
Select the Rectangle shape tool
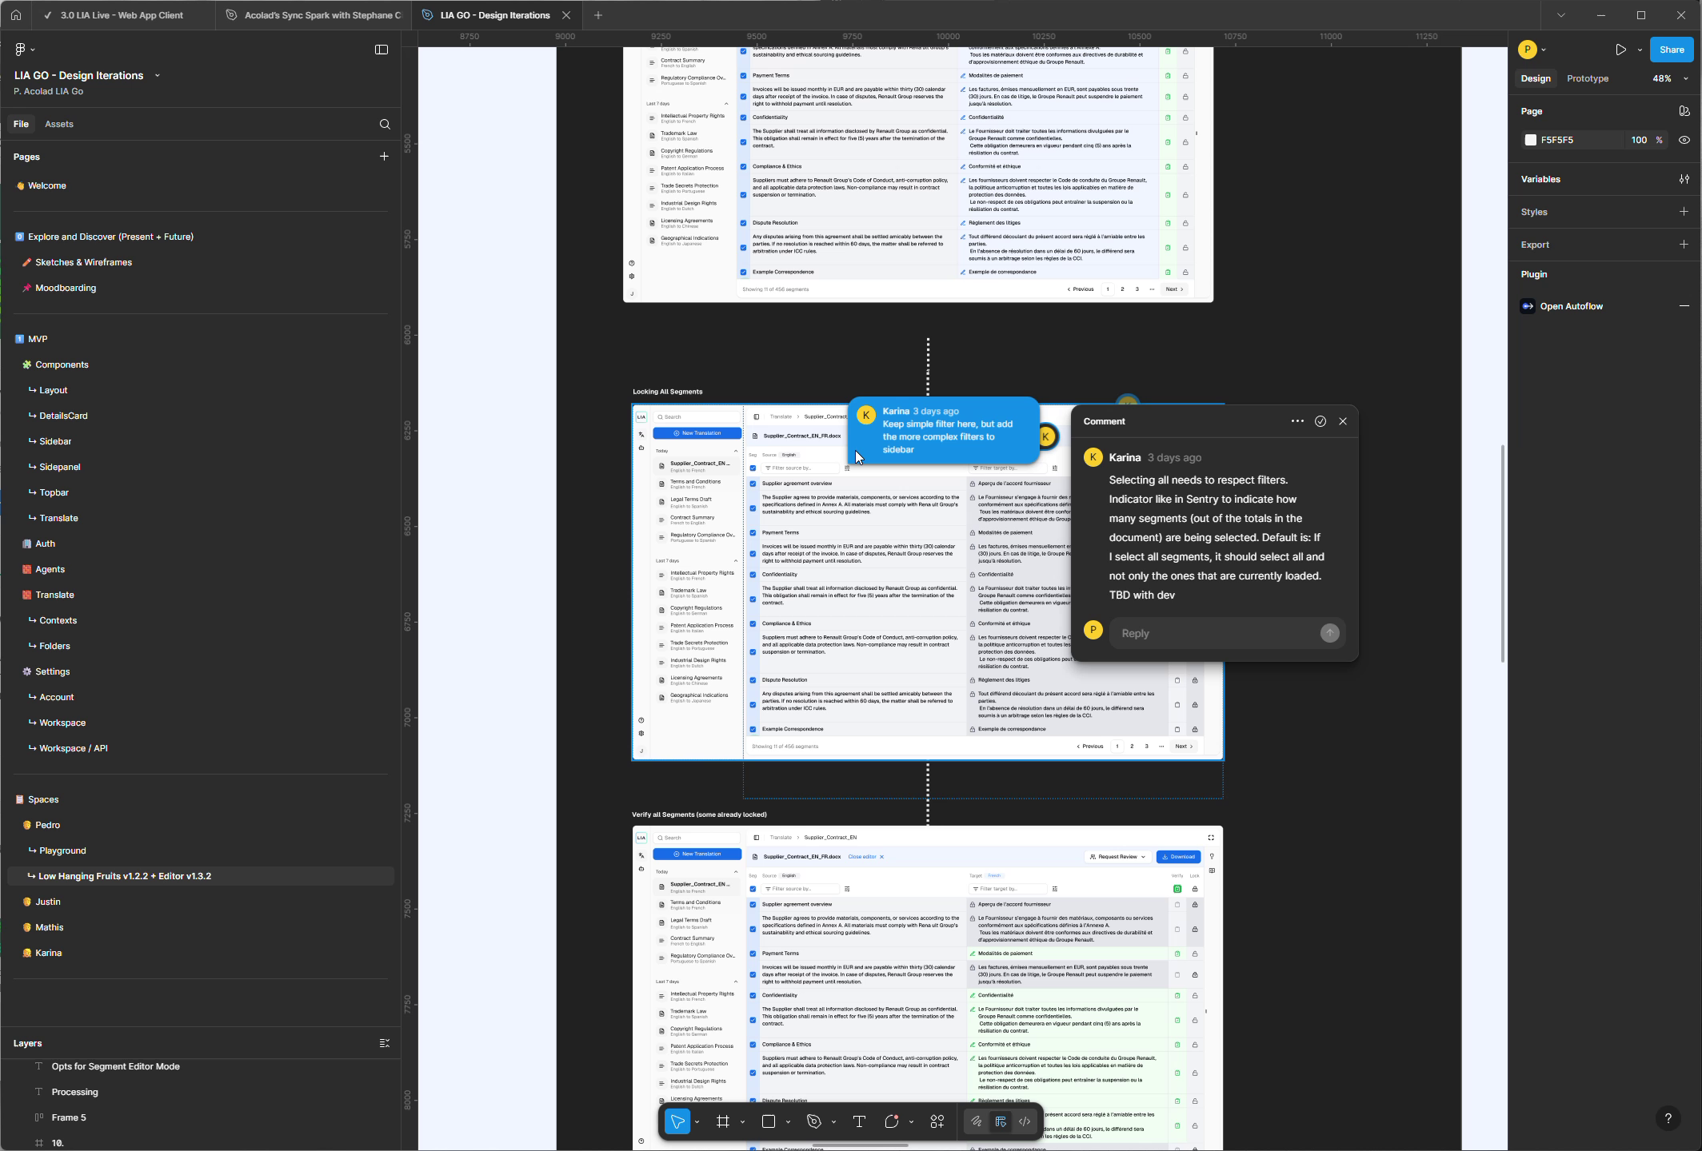(x=769, y=1121)
